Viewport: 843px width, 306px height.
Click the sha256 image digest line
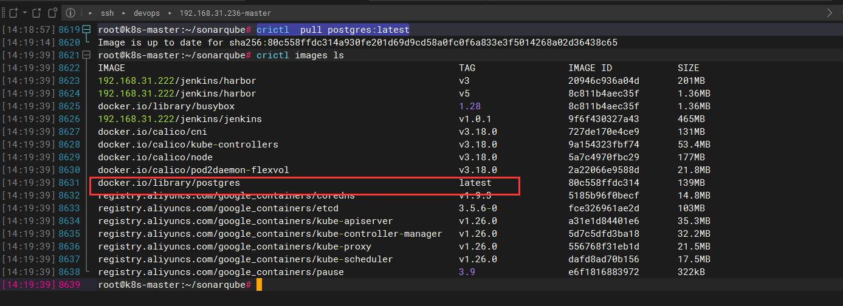tap(357, 42)
